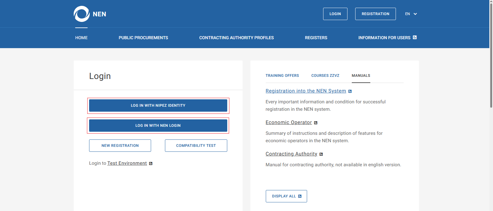Click external icon next to Economic Operator
The image size is (493, 211).
316,123
